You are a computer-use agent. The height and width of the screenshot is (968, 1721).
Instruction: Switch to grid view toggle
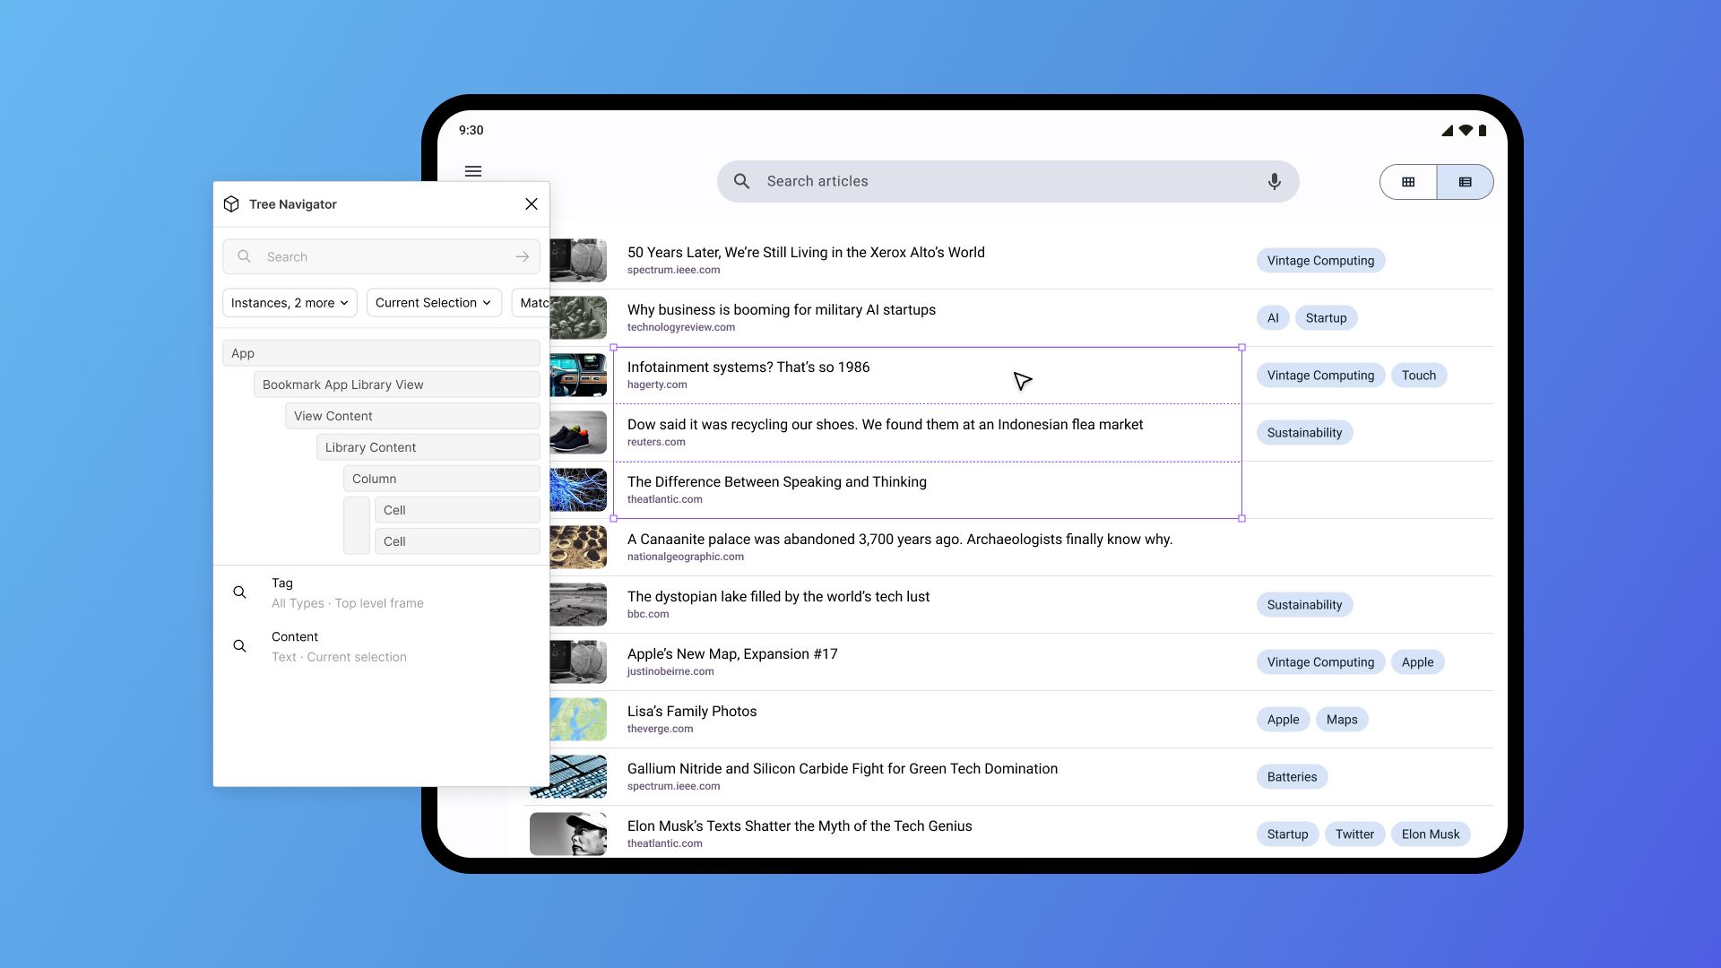(x=1408, y=182)
